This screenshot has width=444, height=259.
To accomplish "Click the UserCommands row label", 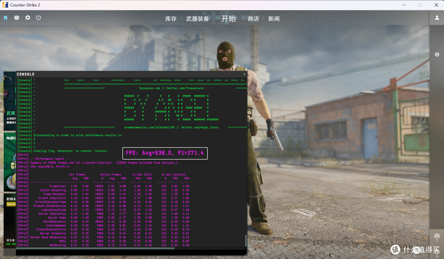I will [56, 225].
